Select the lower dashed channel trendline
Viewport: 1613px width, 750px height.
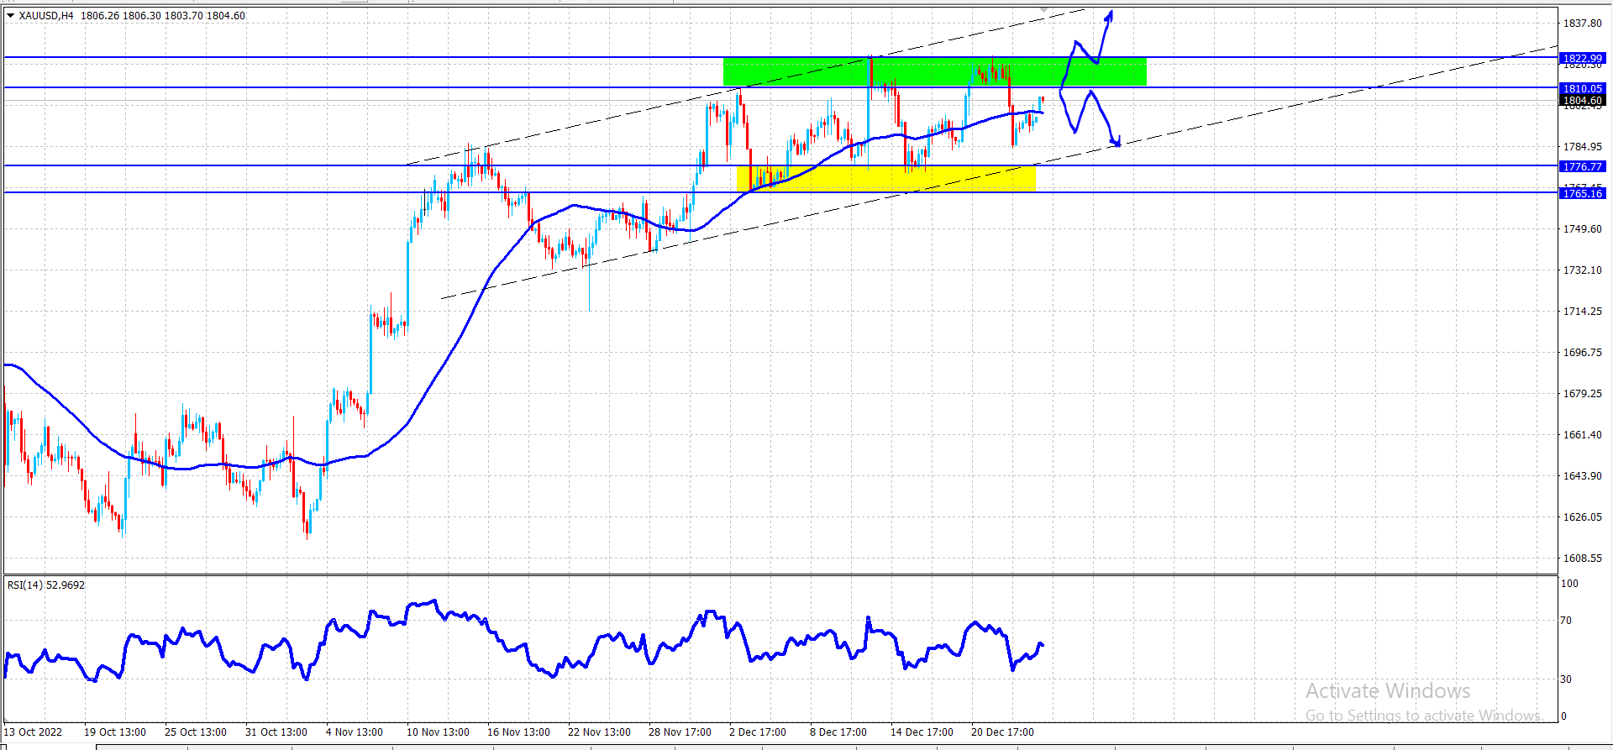(1000, 172)
